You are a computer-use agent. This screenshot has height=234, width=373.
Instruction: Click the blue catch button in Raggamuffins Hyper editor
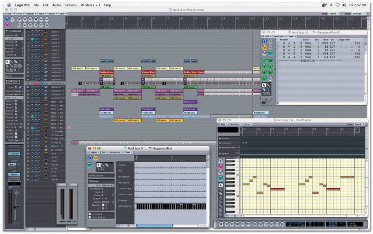click(90, 158)
